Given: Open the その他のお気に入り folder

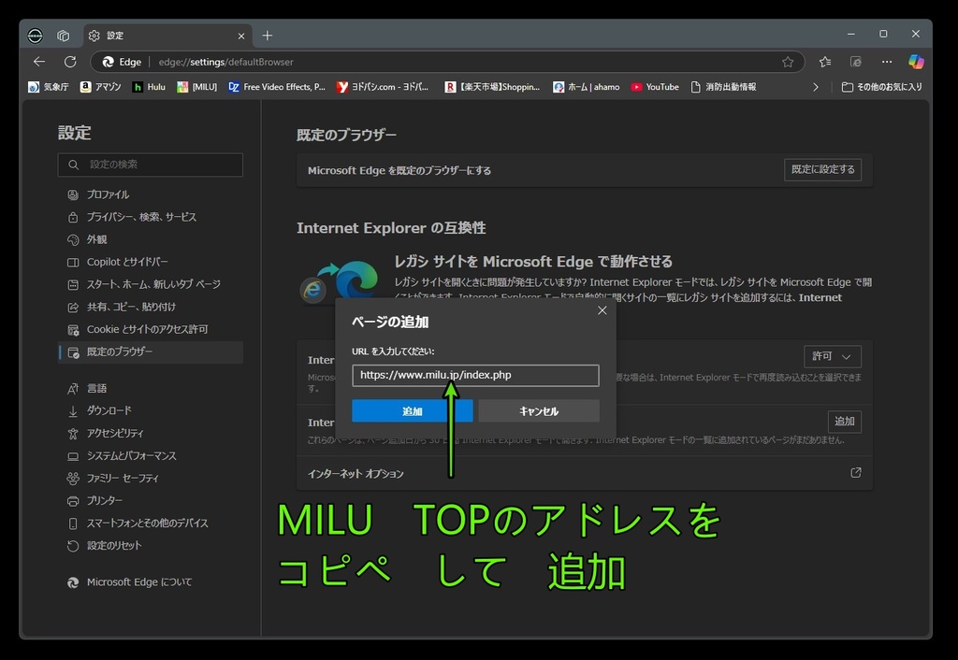Looking at the screenshot, I should (x=881, y=87).
